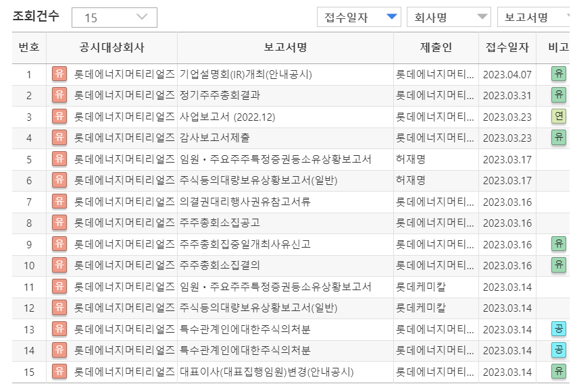575x388 pixels.
Task: Click the red 유 market icon in row 7
Action: click(59, 201)
